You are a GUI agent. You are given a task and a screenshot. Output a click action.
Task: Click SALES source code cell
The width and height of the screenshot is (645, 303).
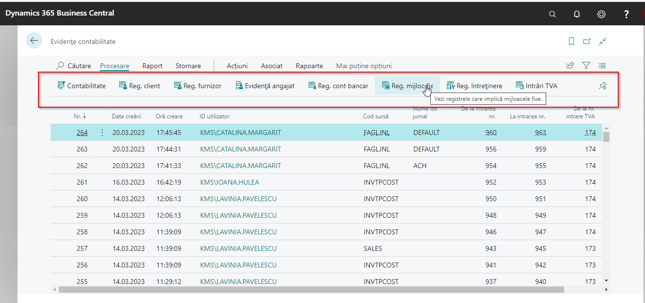click(373, 248)
